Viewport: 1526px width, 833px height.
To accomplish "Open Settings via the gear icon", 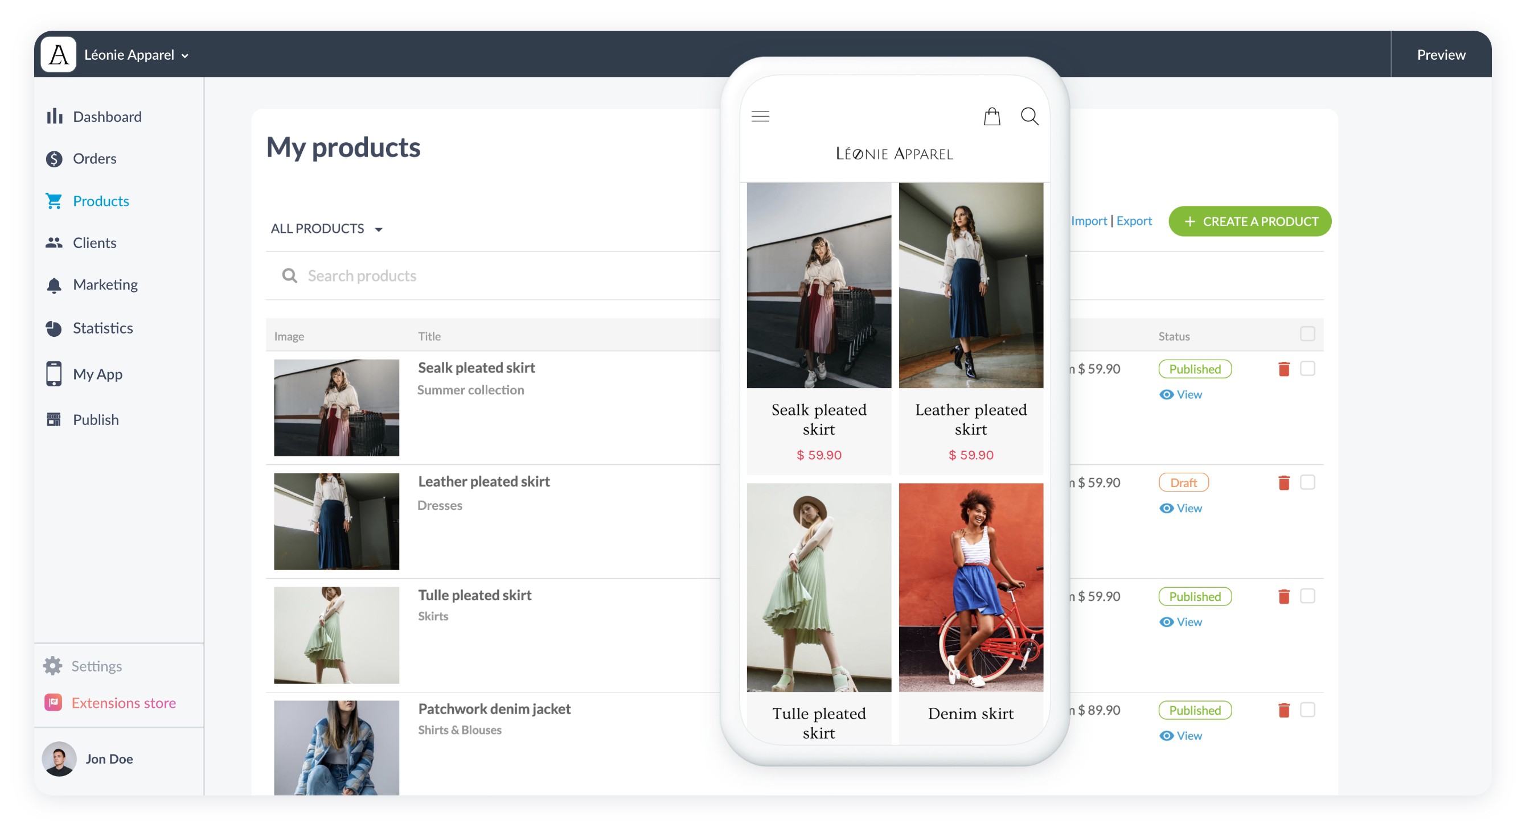I will coord(53,666).
